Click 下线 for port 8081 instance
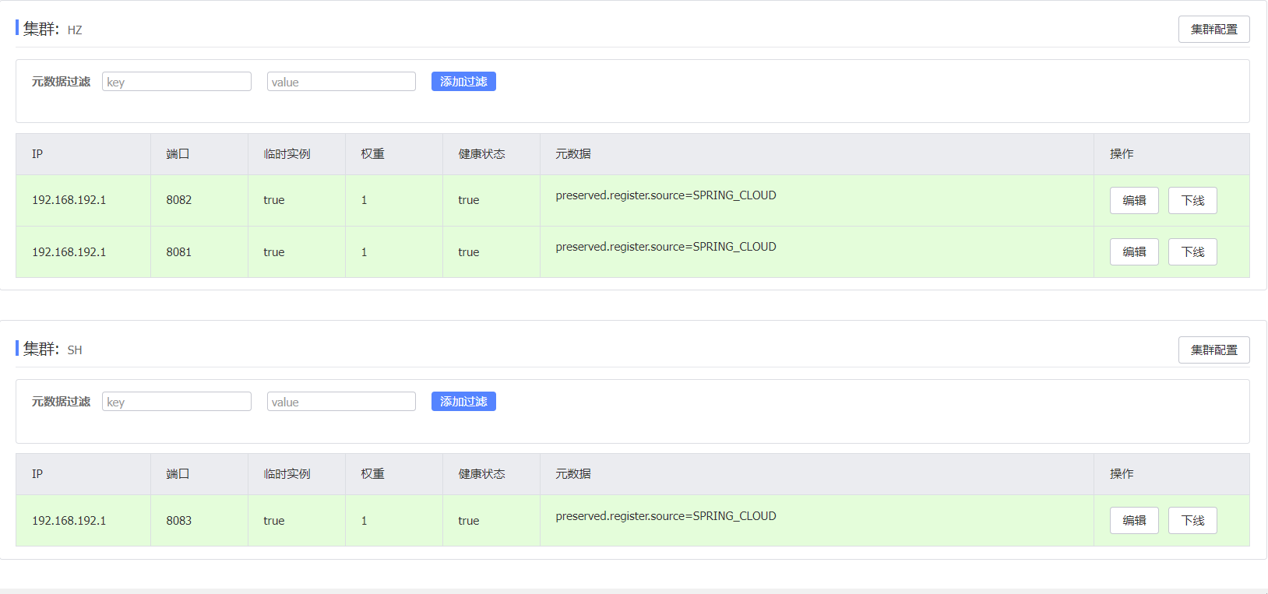The image size is (1268, 594). [1192, 252]
